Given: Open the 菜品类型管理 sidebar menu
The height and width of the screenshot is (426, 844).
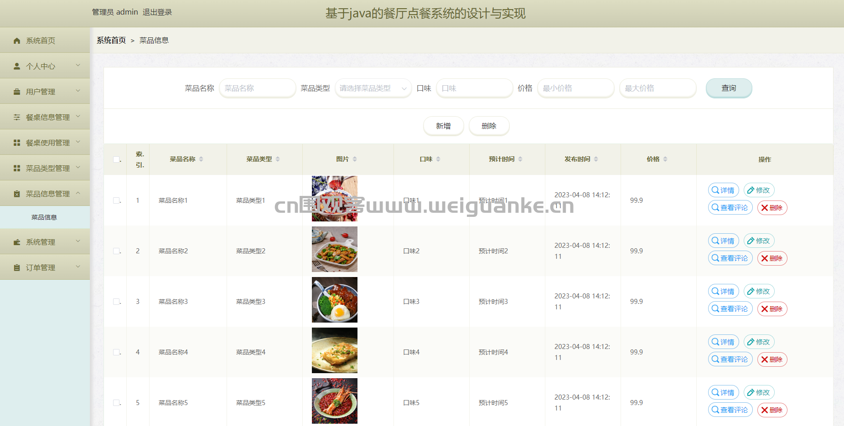Looking at the screenshot, I should point(45,168).
